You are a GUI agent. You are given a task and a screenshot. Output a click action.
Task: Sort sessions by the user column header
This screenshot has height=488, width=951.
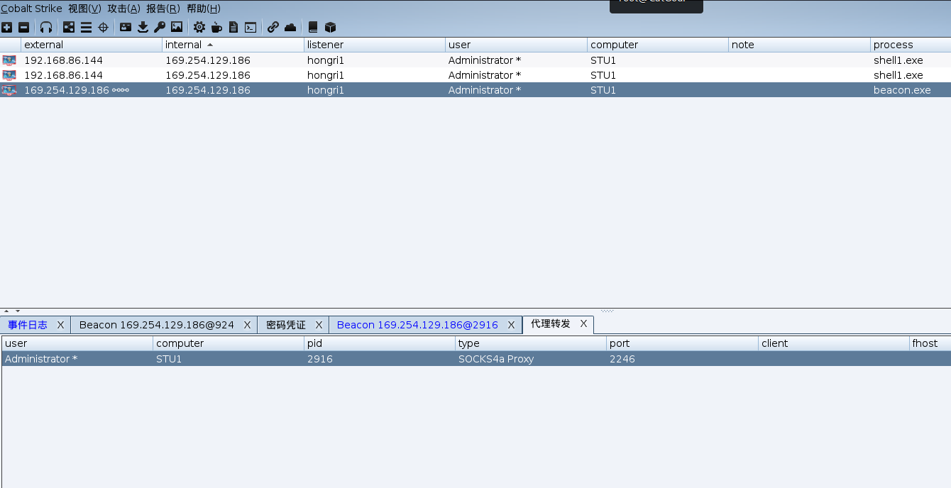(x=517, y=45)
